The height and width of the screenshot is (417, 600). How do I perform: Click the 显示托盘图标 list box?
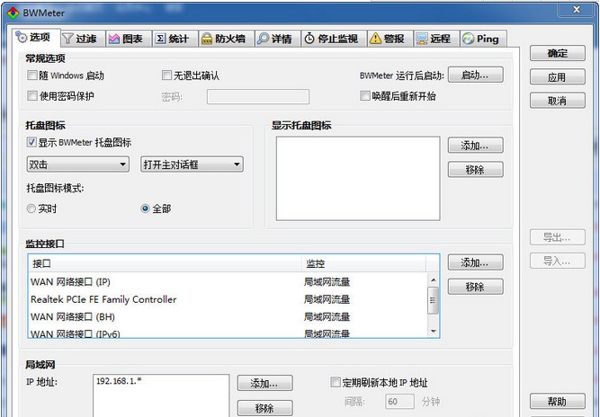(x=358, y=179)
